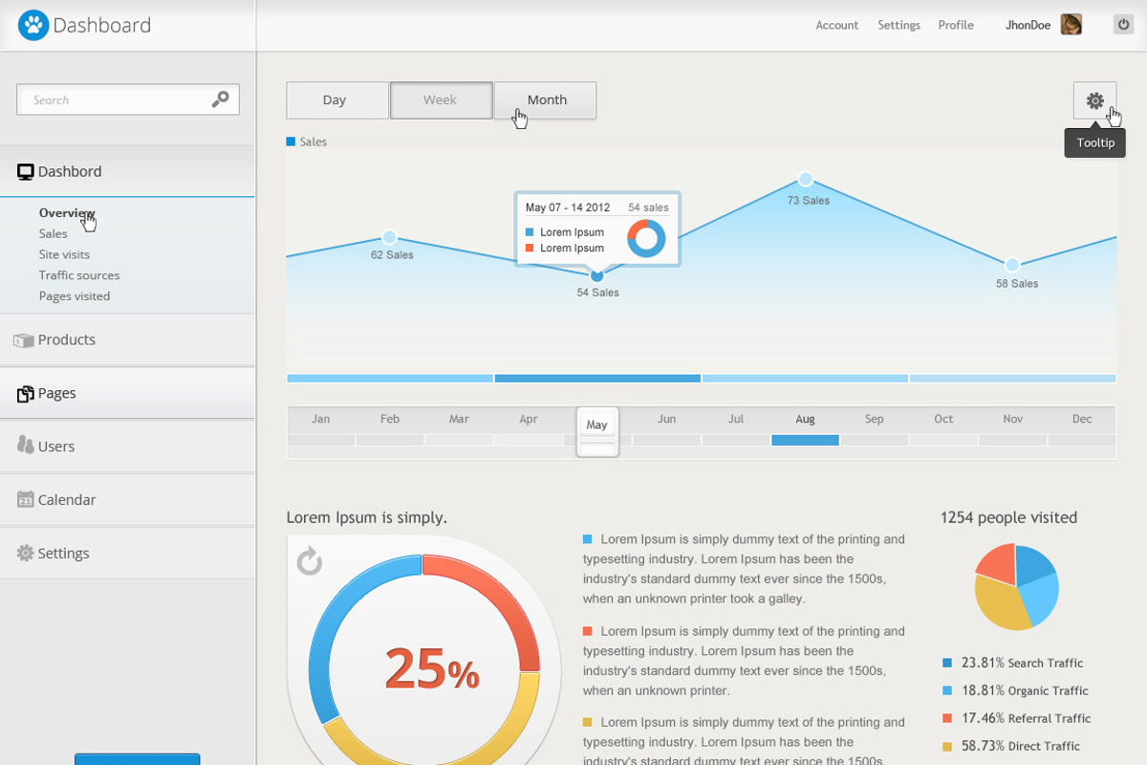Select Pages visited in the sidebar

75,296
